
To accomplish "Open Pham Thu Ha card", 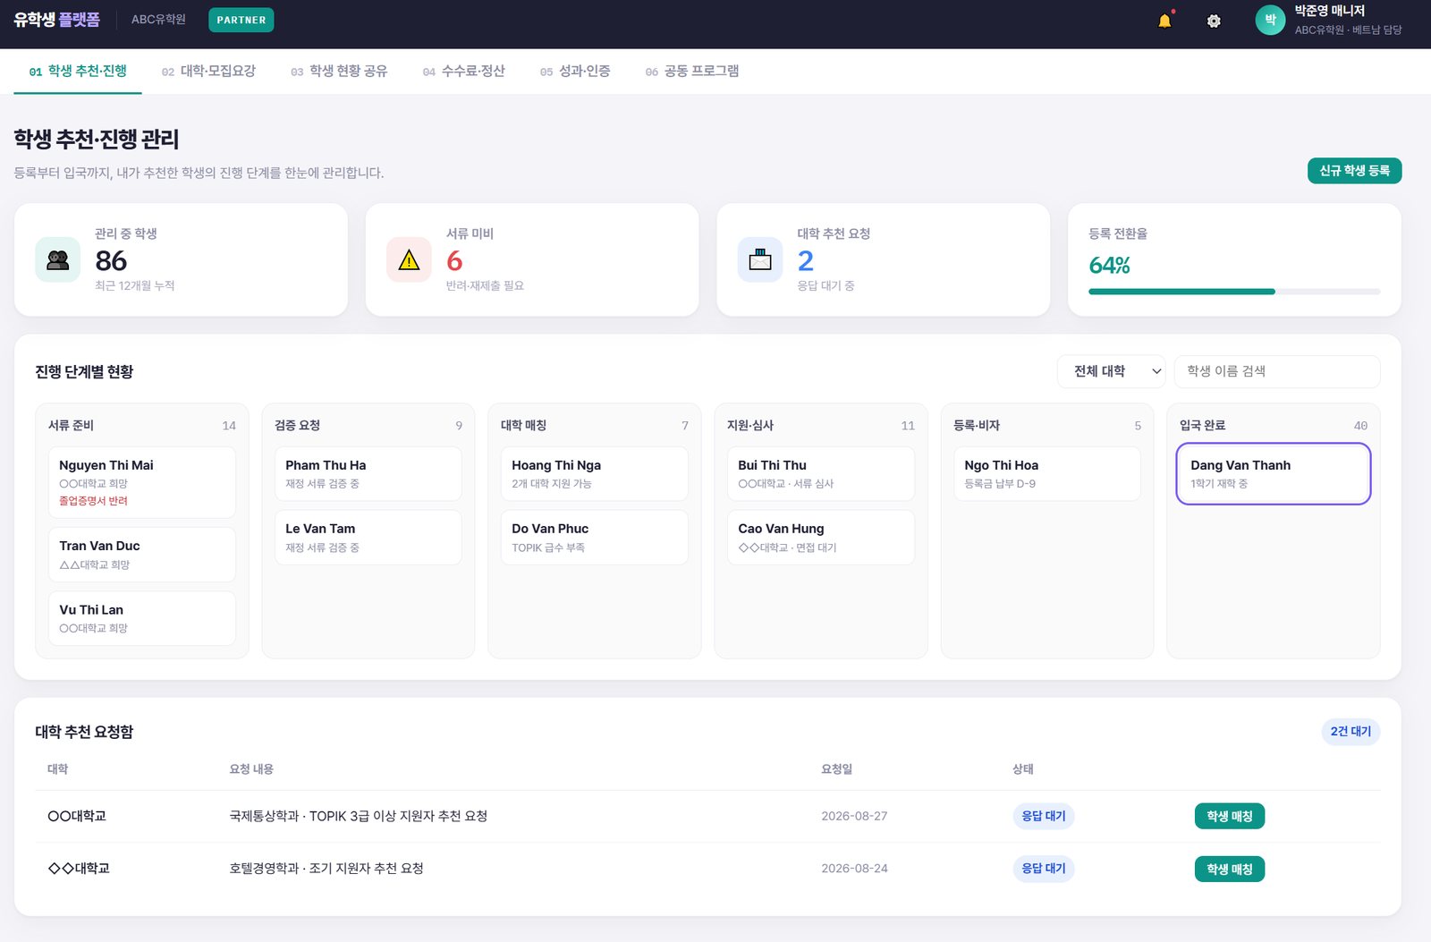I will [368, 474].
